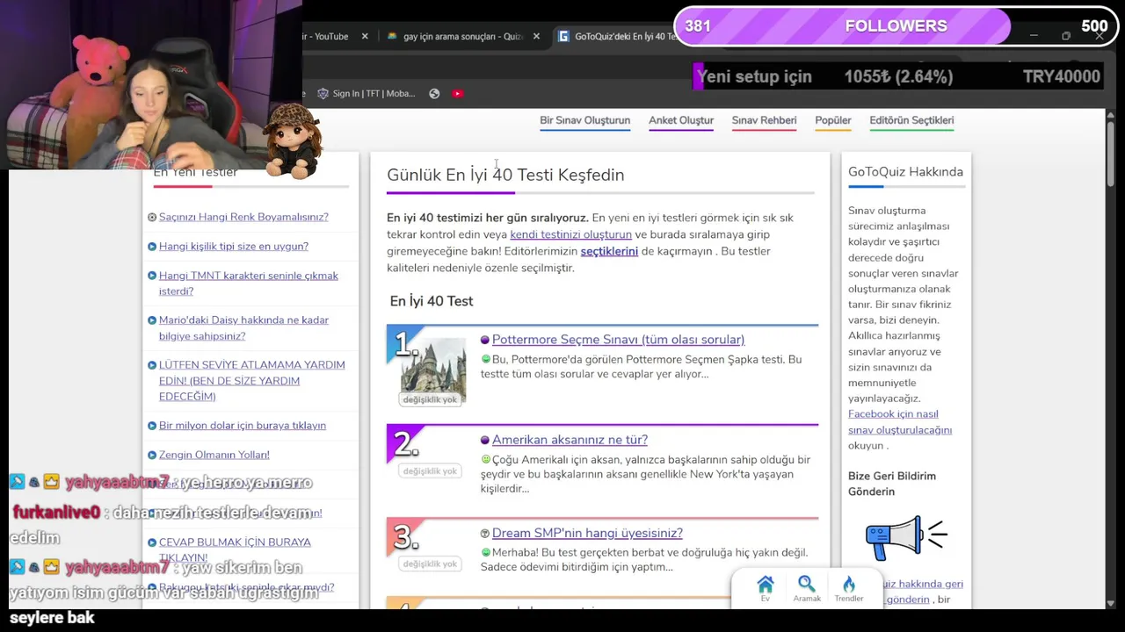Viewport: 1125px width, 632px height.
Task: Close the YouTube browser tab
Action: point(367,36)
